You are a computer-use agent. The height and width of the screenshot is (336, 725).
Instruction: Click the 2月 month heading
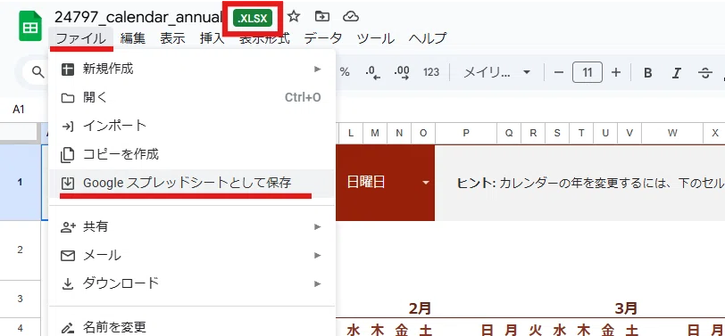(x=420, y=307)
